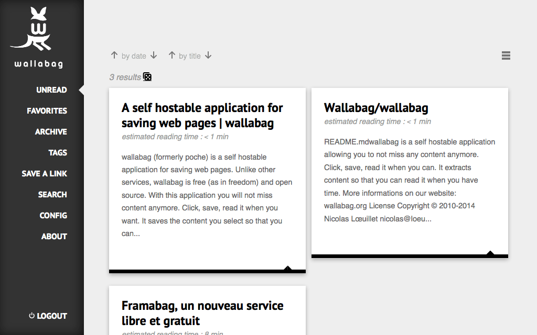Open Search from the sidebar
Screen dimensions: 537x335
pos(52,195)
